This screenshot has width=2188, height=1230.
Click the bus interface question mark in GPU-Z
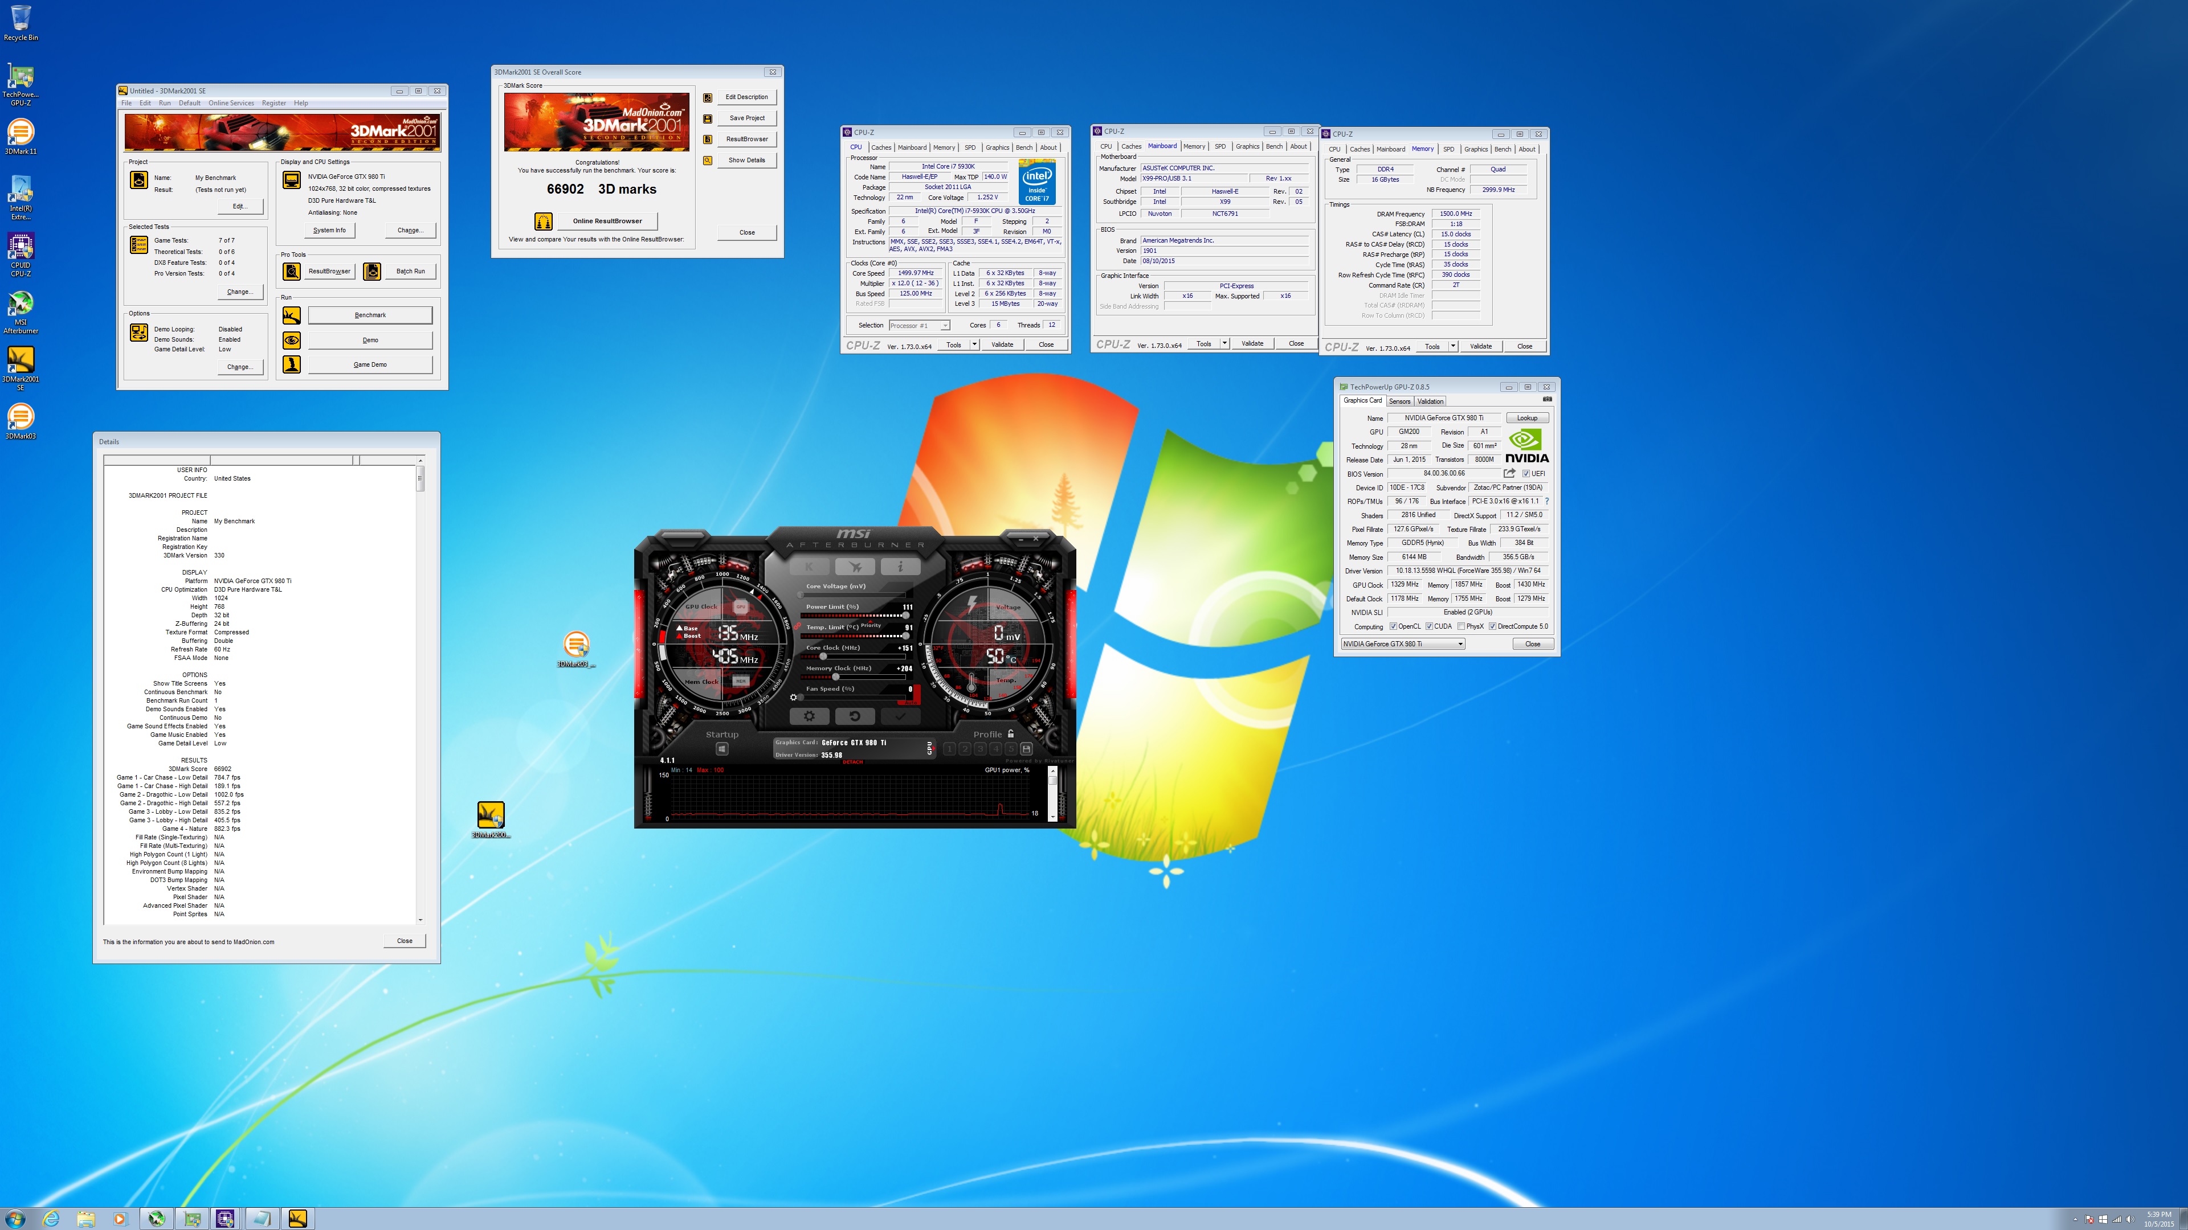(1547, 501)
